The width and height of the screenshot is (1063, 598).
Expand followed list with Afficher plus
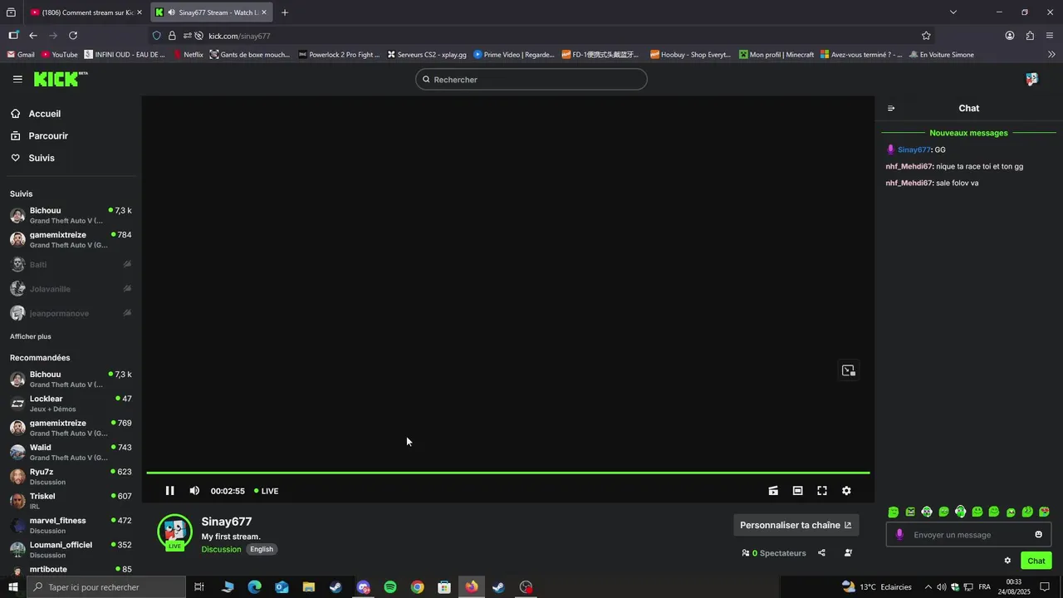click(x=31, y=336)
